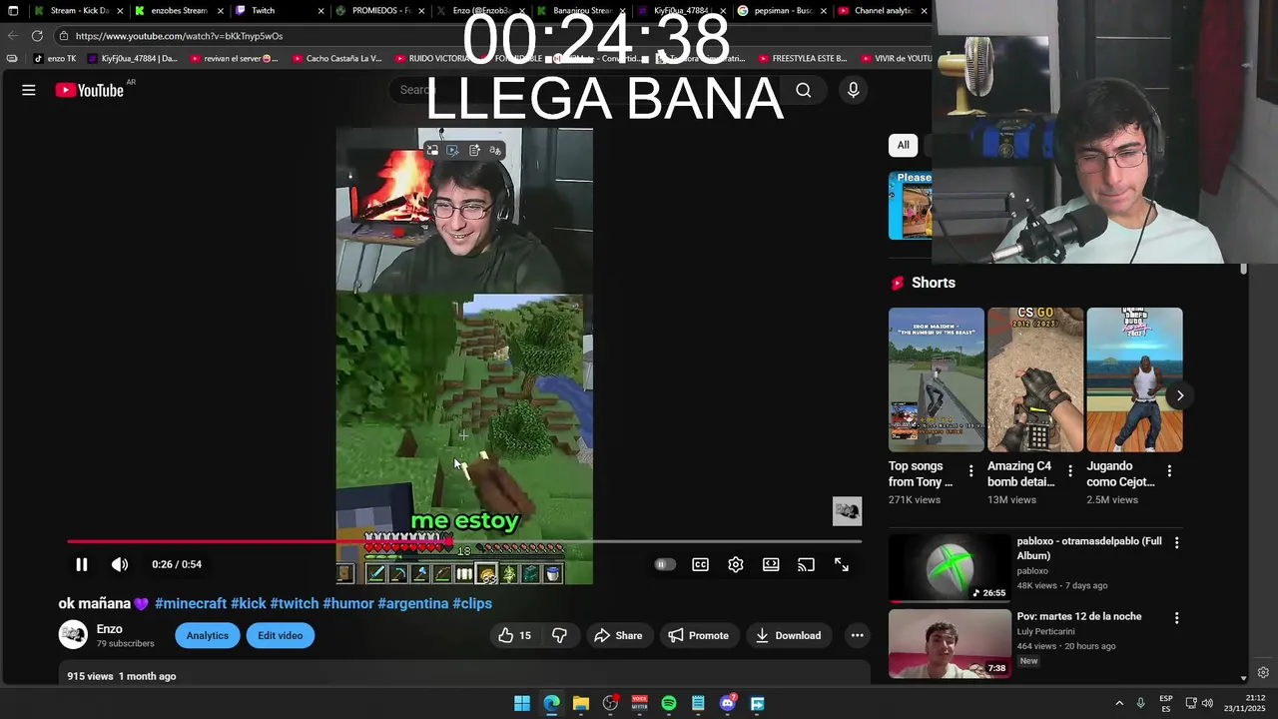Mute the video using the speaker icon
1278x719 pixels.
[x=120, y=564]
